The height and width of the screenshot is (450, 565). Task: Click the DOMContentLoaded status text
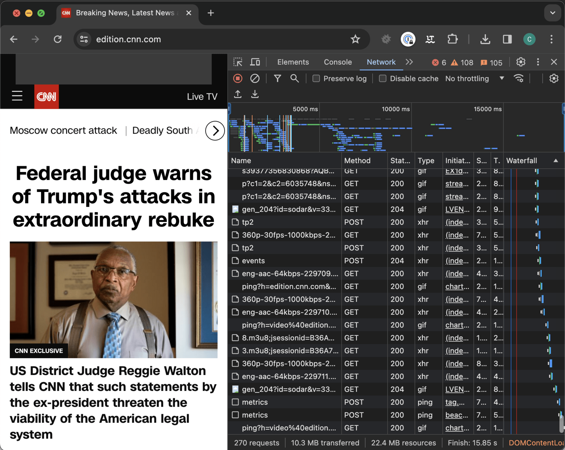pyautogui.click(x=536, y=443)
